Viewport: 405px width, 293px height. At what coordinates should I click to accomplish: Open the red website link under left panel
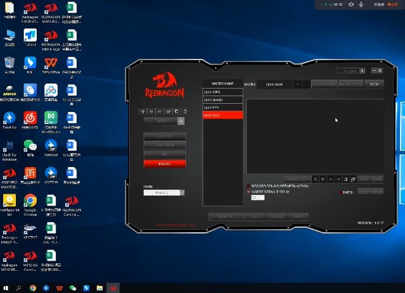point(175,225)
